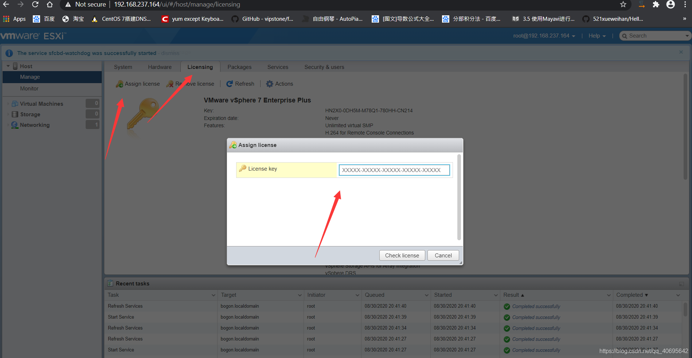Click the License key input field
This screenshot has width=692, height=358.
(x=394, y=170)
